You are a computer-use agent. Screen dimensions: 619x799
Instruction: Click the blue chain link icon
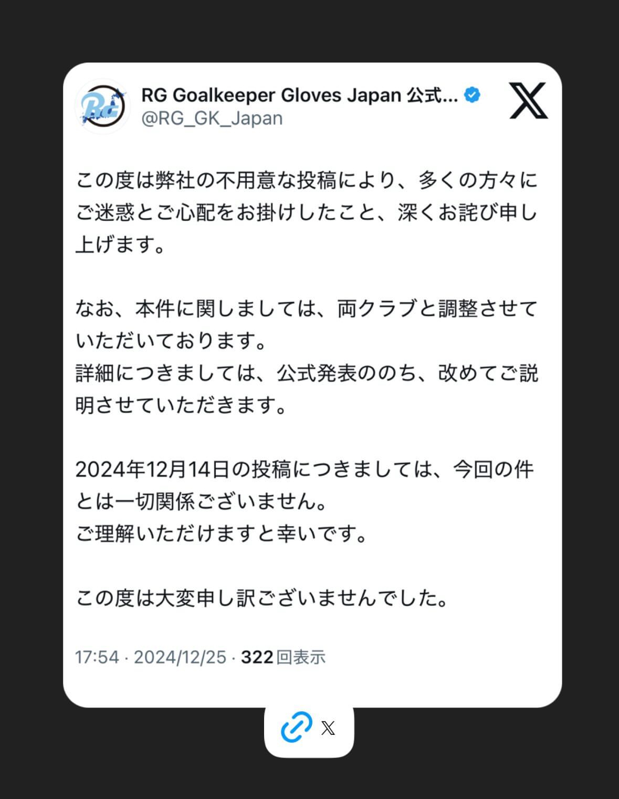point(297,728)
